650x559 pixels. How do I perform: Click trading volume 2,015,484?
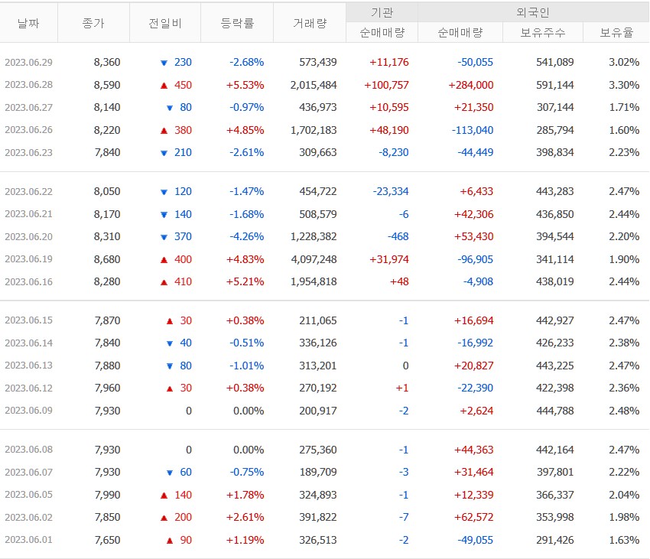314,85
